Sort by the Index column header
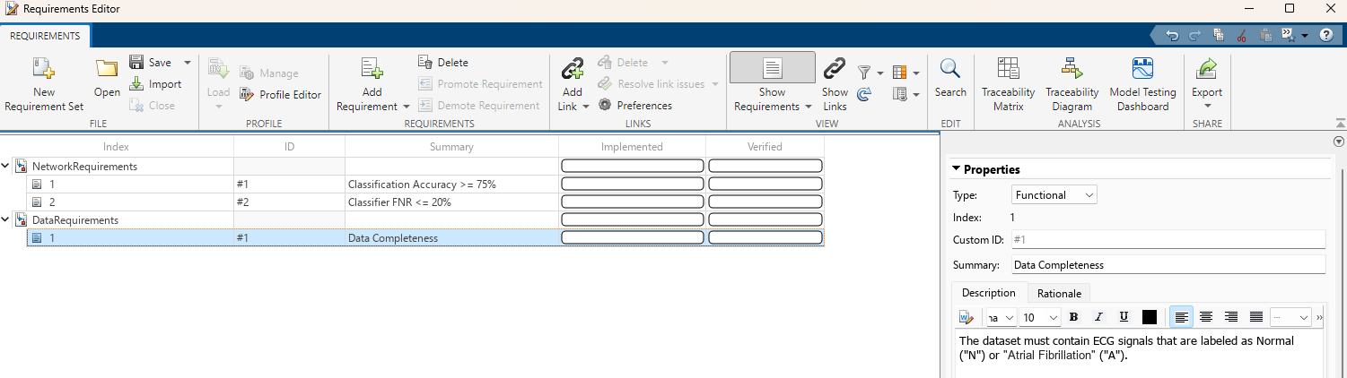1347x378 pixels. 117,147
